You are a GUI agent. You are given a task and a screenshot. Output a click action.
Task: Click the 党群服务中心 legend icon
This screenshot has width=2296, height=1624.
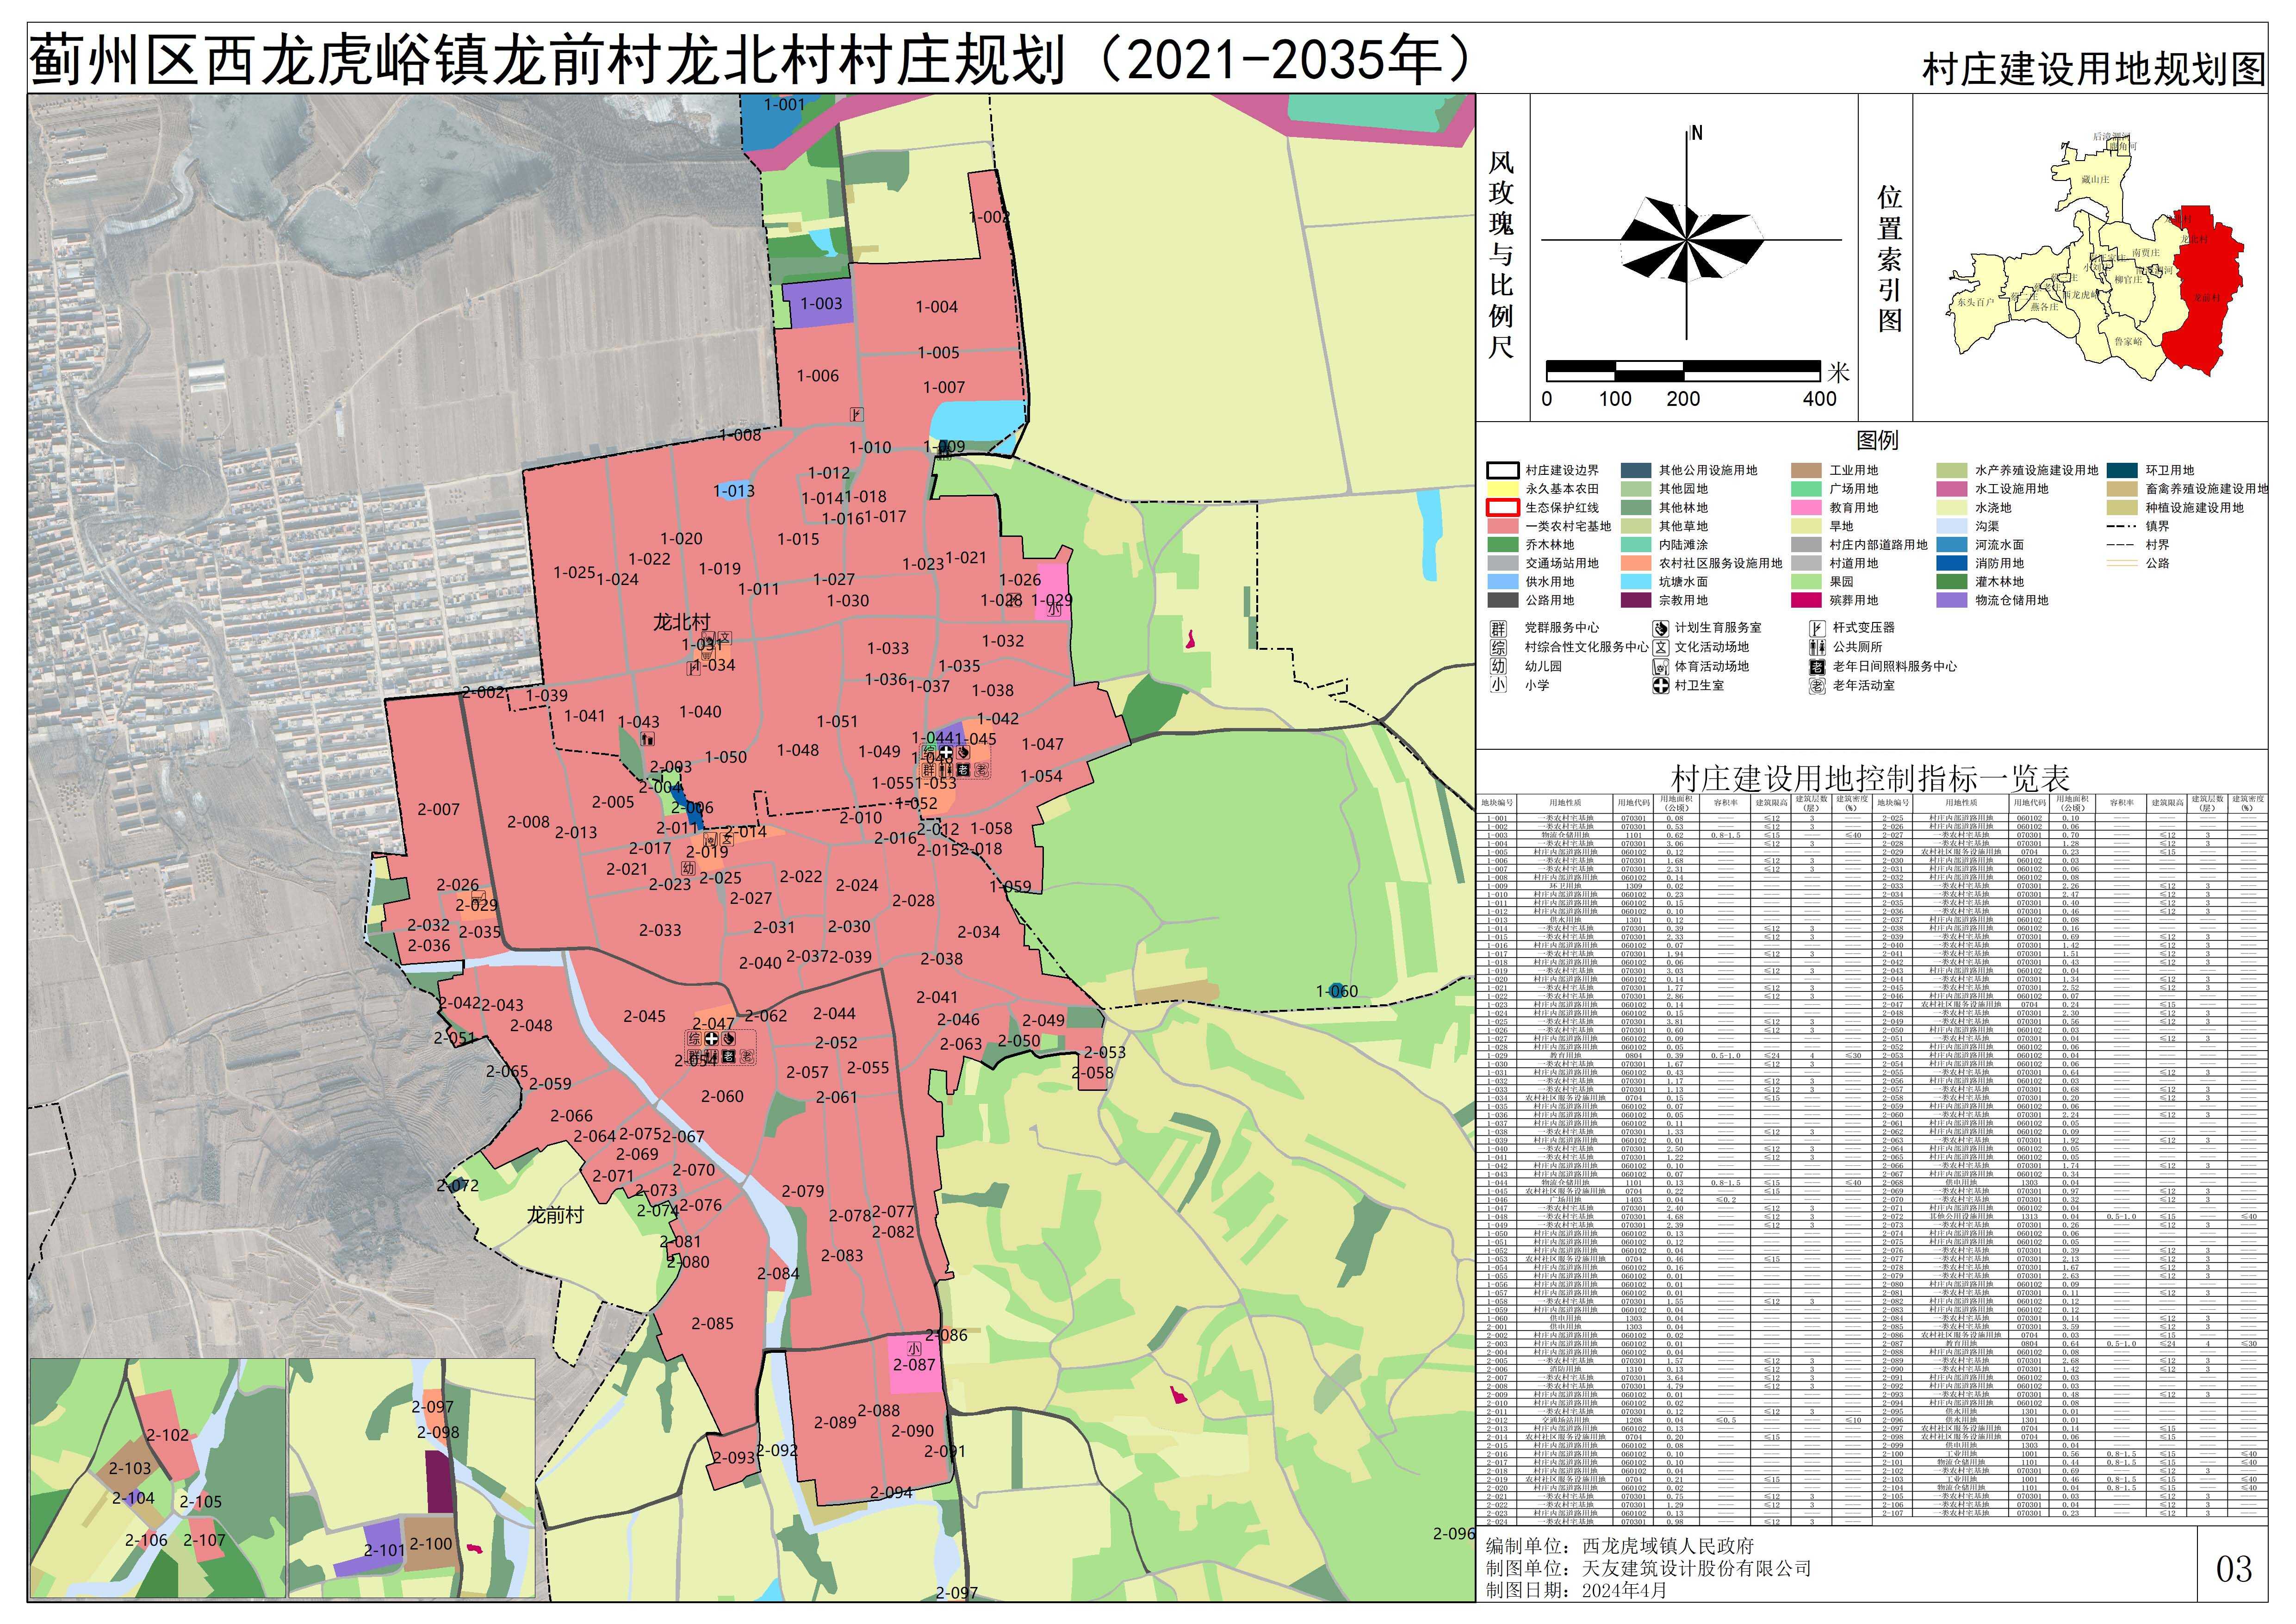pyautogui.click(x=1497, y=628)
